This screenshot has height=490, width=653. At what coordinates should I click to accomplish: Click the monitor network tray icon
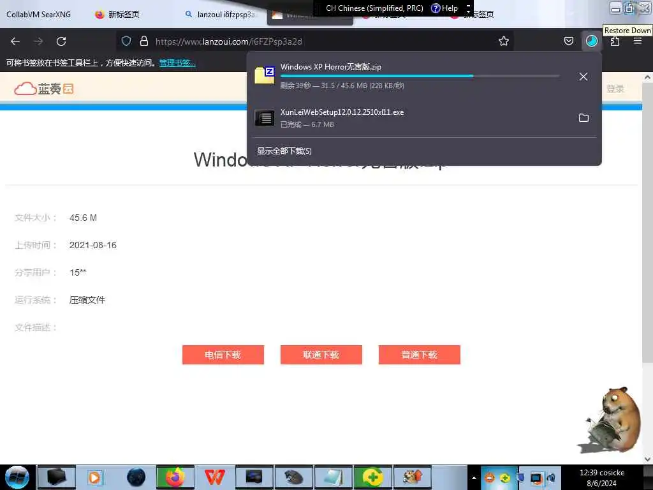(x=536, y=478)
